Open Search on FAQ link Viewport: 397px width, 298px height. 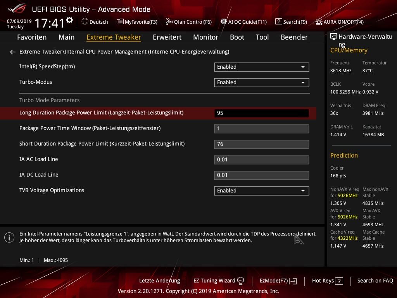(x=375, y=281)
